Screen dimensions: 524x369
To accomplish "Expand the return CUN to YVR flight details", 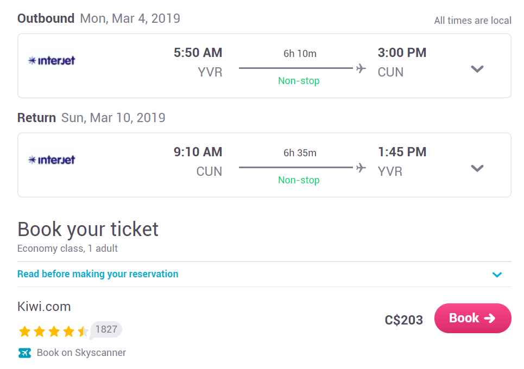I will pyautogui.click(x=477, y=168).
